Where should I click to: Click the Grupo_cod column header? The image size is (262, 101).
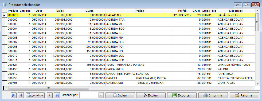point(209,11)
